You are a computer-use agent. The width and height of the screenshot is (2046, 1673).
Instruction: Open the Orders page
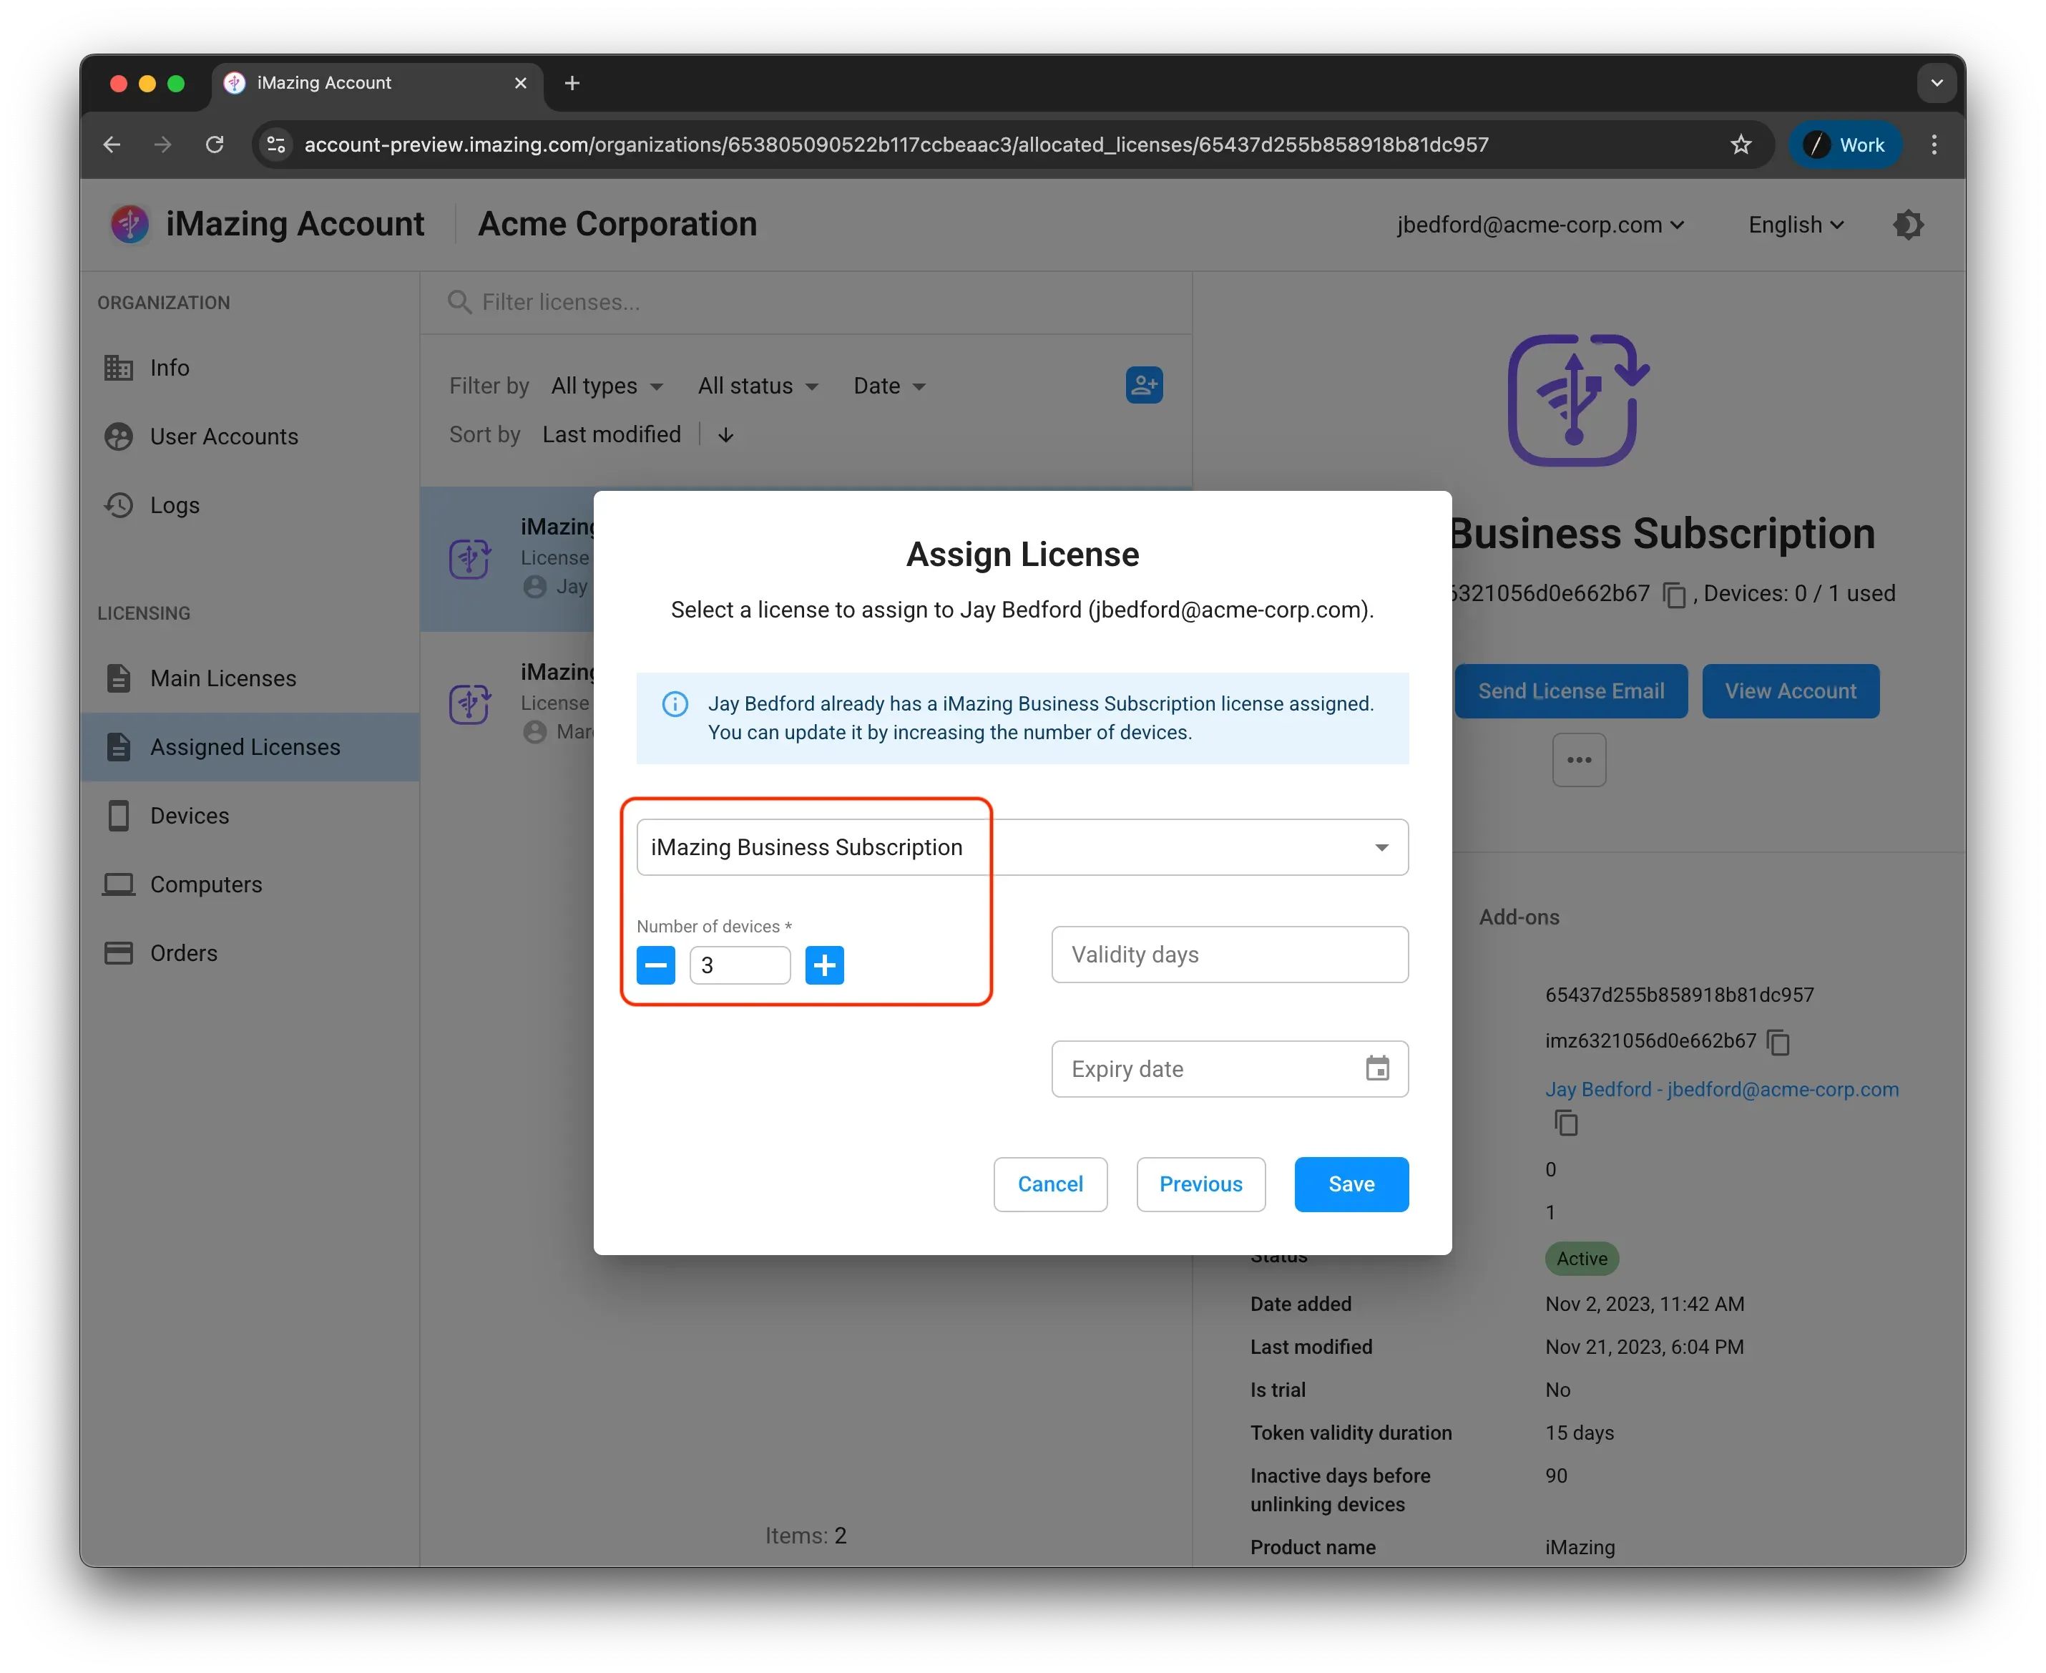pyautogui.click(x=183, y=952)
